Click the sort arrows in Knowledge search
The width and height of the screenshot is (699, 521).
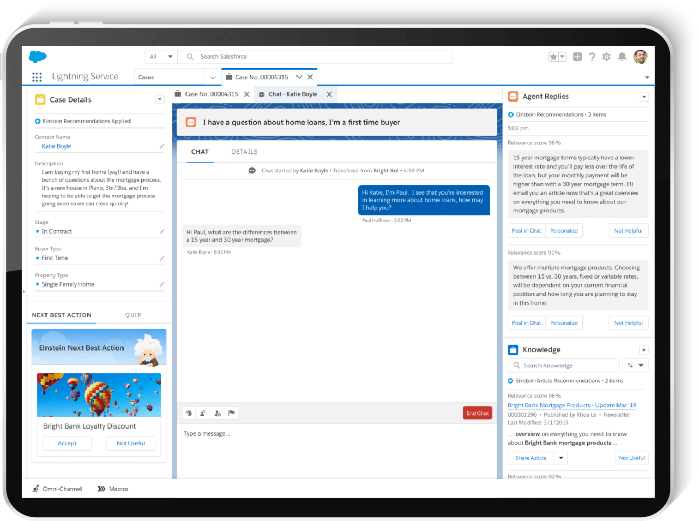pos(630,365)
